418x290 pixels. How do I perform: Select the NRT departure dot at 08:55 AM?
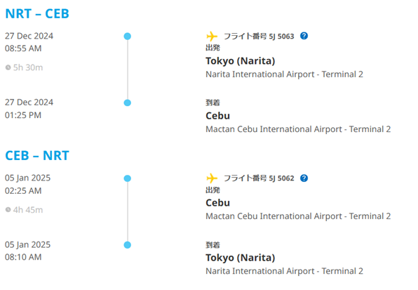128,37
